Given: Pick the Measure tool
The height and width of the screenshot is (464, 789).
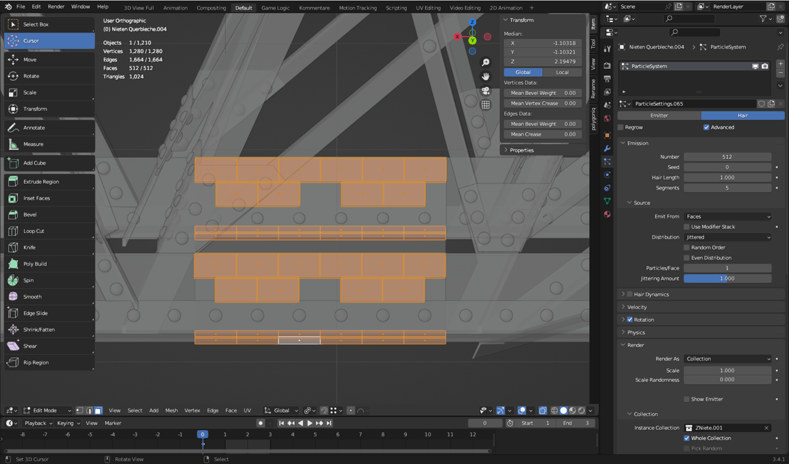Looking at the screenshot, I should coord(33,144).
